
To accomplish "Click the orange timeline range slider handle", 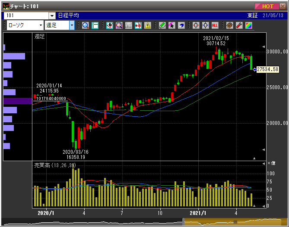I will 235,222.
